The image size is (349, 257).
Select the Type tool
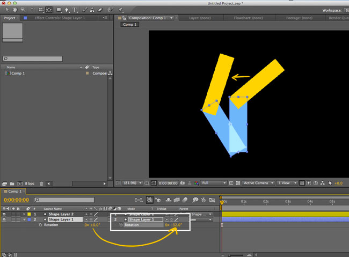click(x=75, y=10)
